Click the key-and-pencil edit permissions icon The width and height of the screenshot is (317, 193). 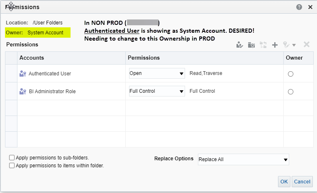click(x=286, y=45)
